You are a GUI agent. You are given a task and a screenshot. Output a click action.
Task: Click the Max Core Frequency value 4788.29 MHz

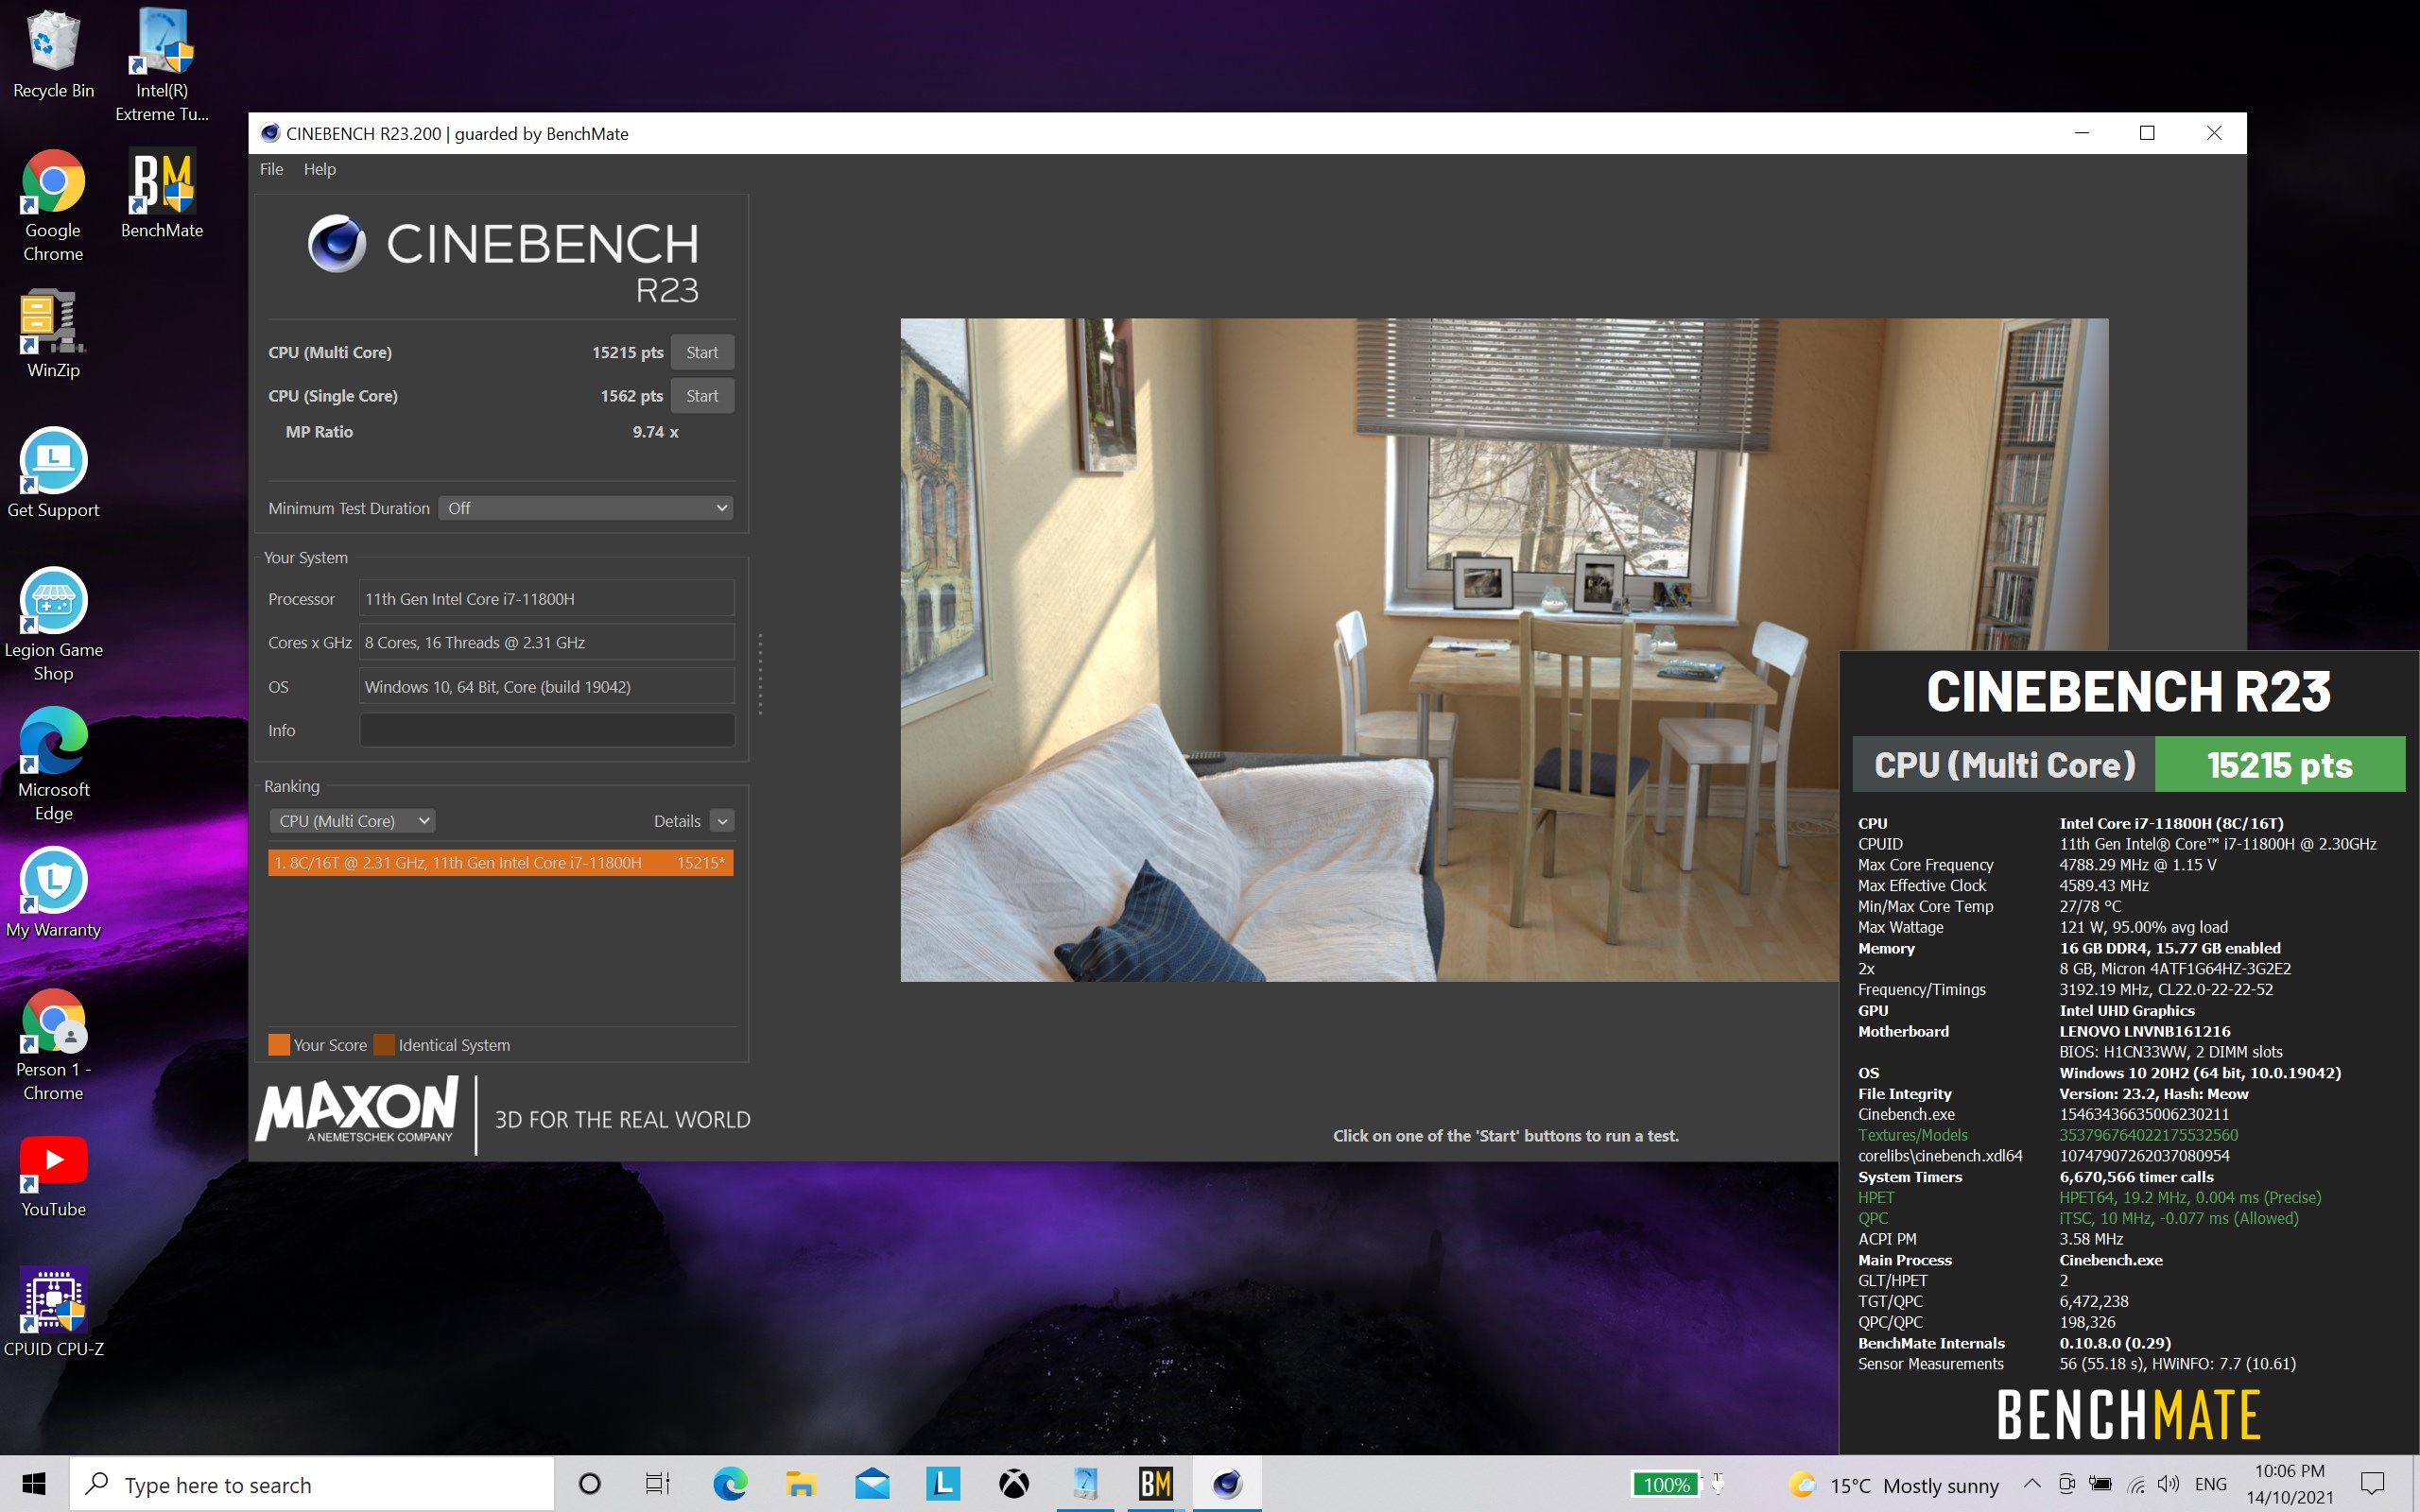pos(2137,865)
